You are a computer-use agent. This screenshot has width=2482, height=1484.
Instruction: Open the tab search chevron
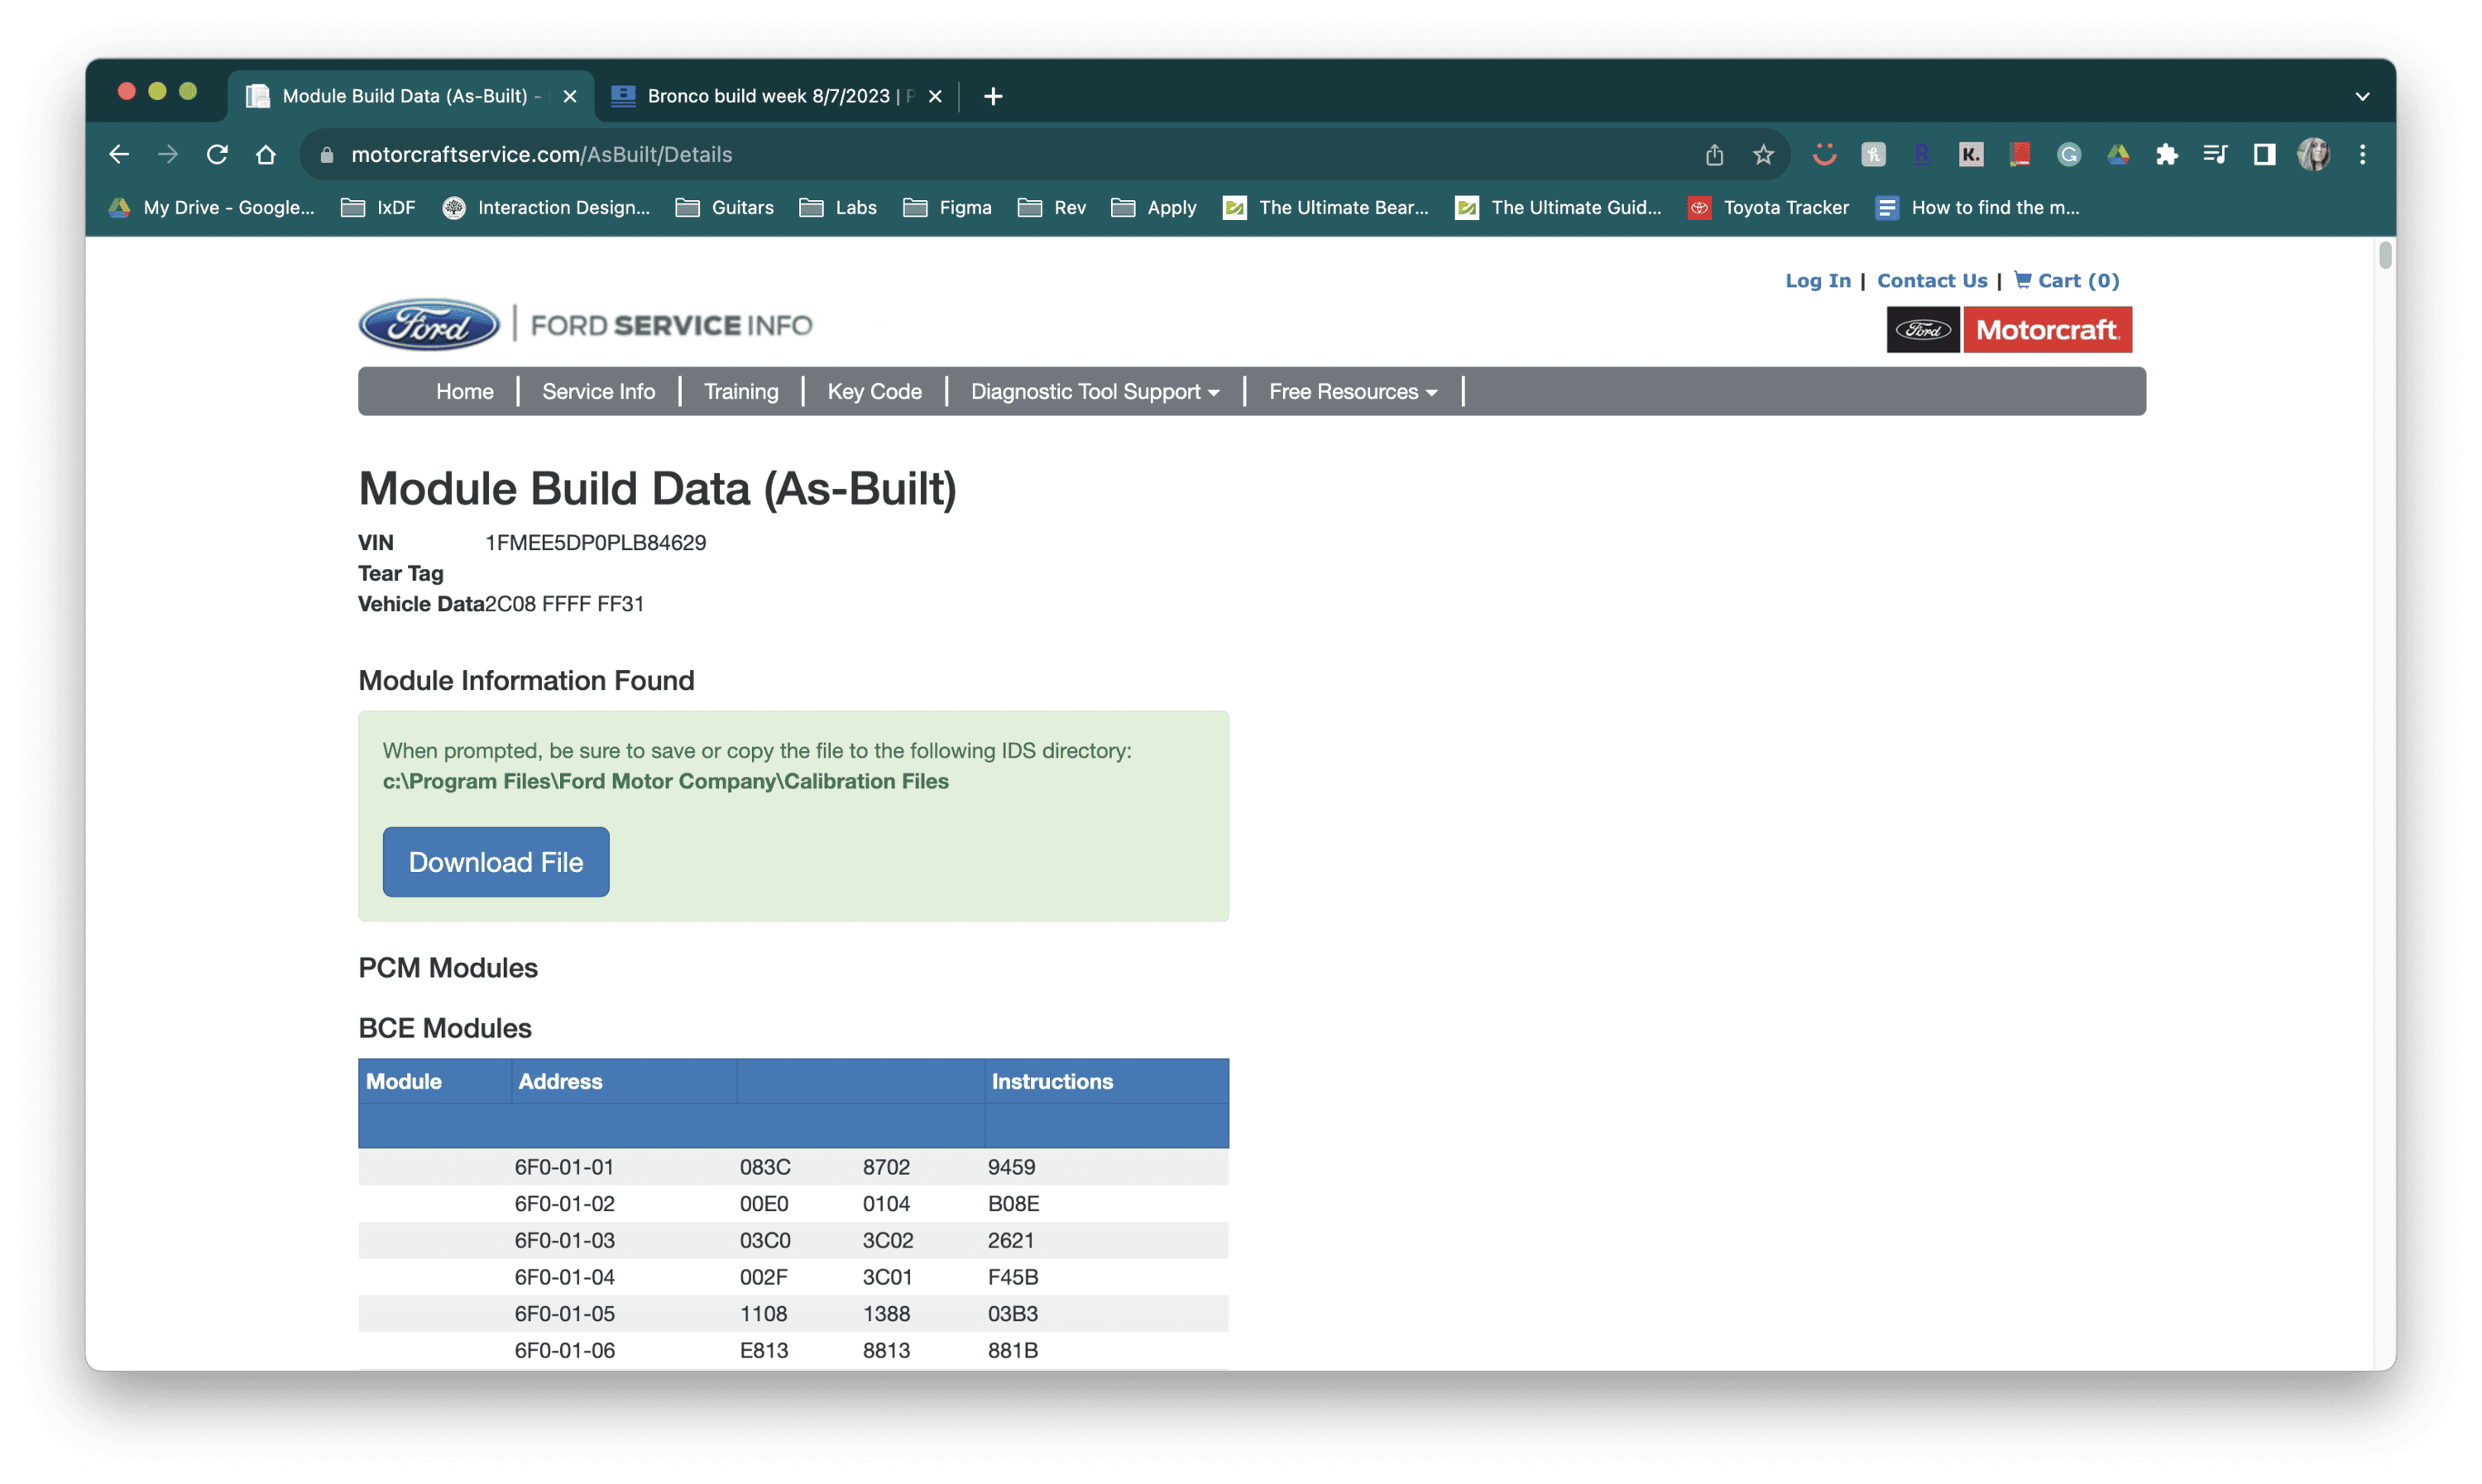[2362, 96]
